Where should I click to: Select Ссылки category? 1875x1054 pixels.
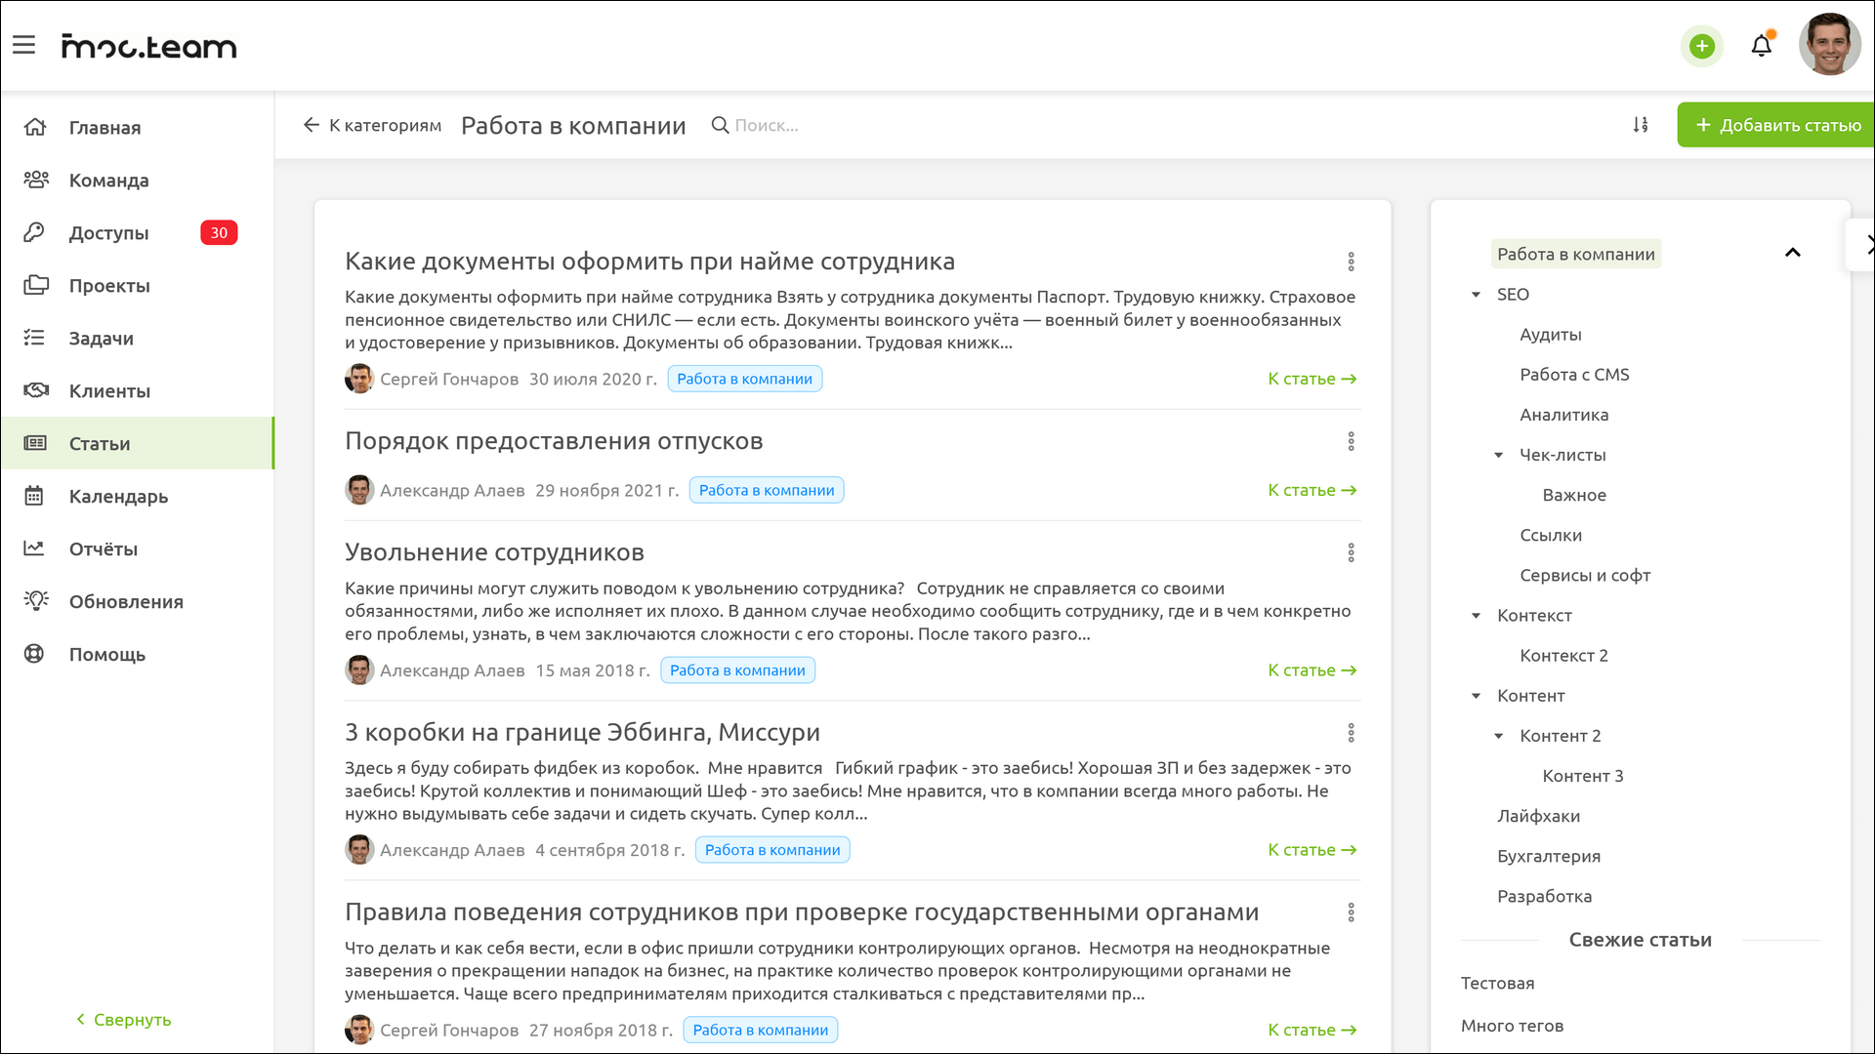(x=1550, y=535)
